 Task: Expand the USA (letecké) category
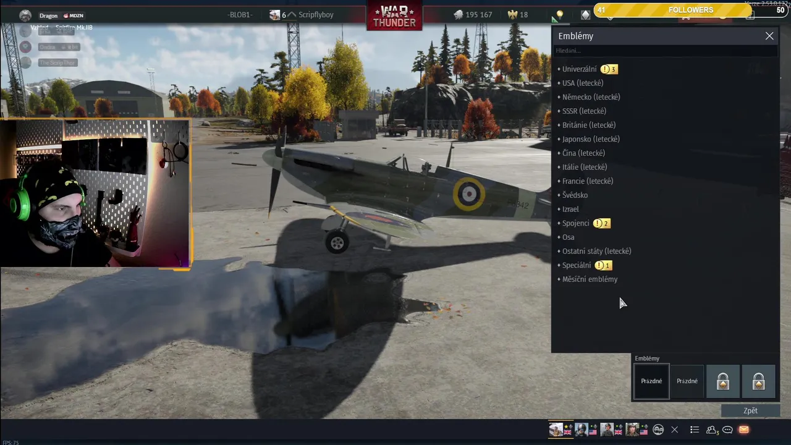click(x=580, y=83)
